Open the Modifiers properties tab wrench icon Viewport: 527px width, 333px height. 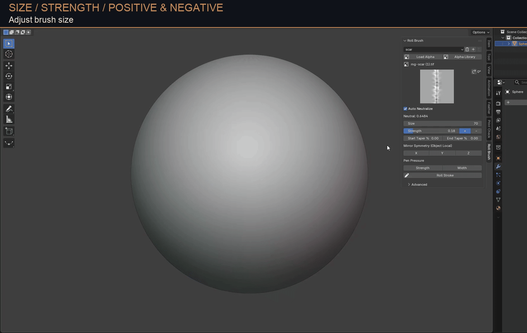(498, 166)
